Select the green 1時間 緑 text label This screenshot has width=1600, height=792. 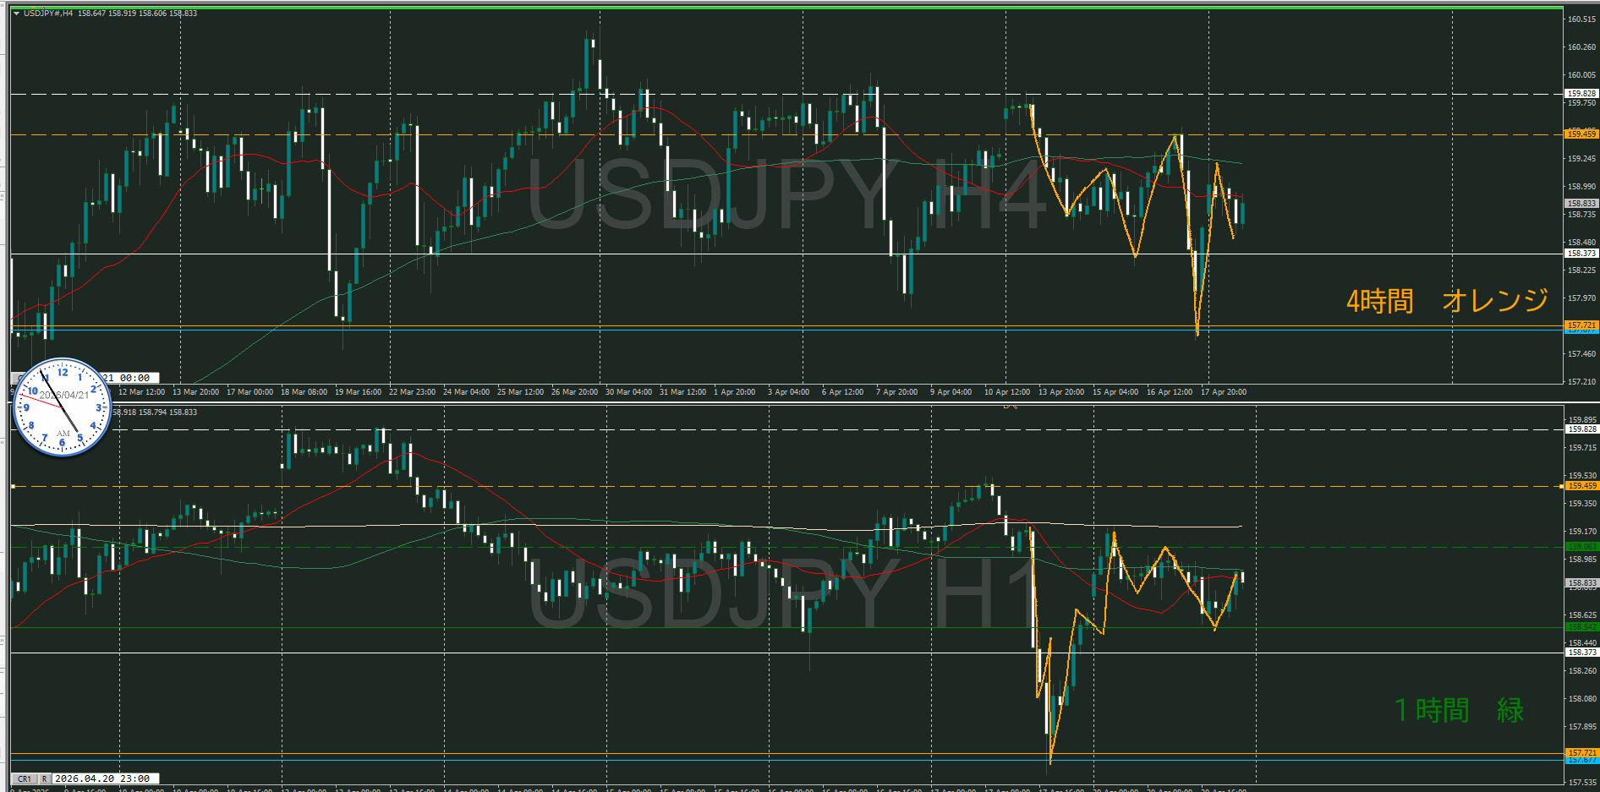1459,710
